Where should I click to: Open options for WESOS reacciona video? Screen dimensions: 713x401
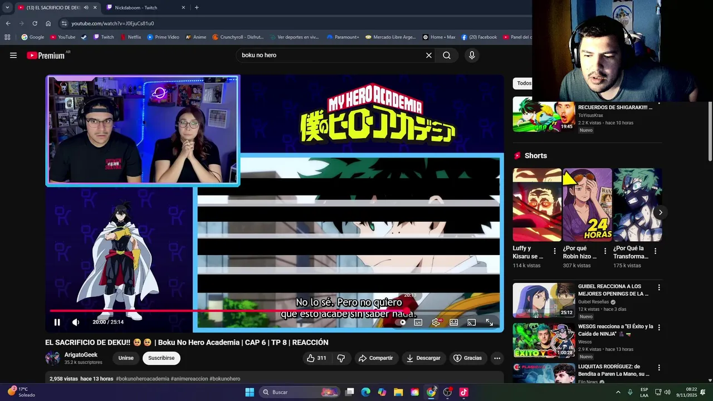[x=659, y=327]
